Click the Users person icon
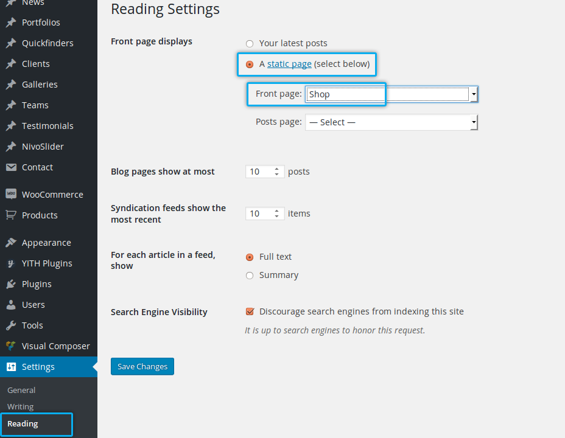565x438 pixels. click(11, 304)
